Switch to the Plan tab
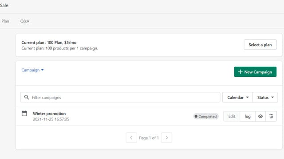 coord(5,21)
